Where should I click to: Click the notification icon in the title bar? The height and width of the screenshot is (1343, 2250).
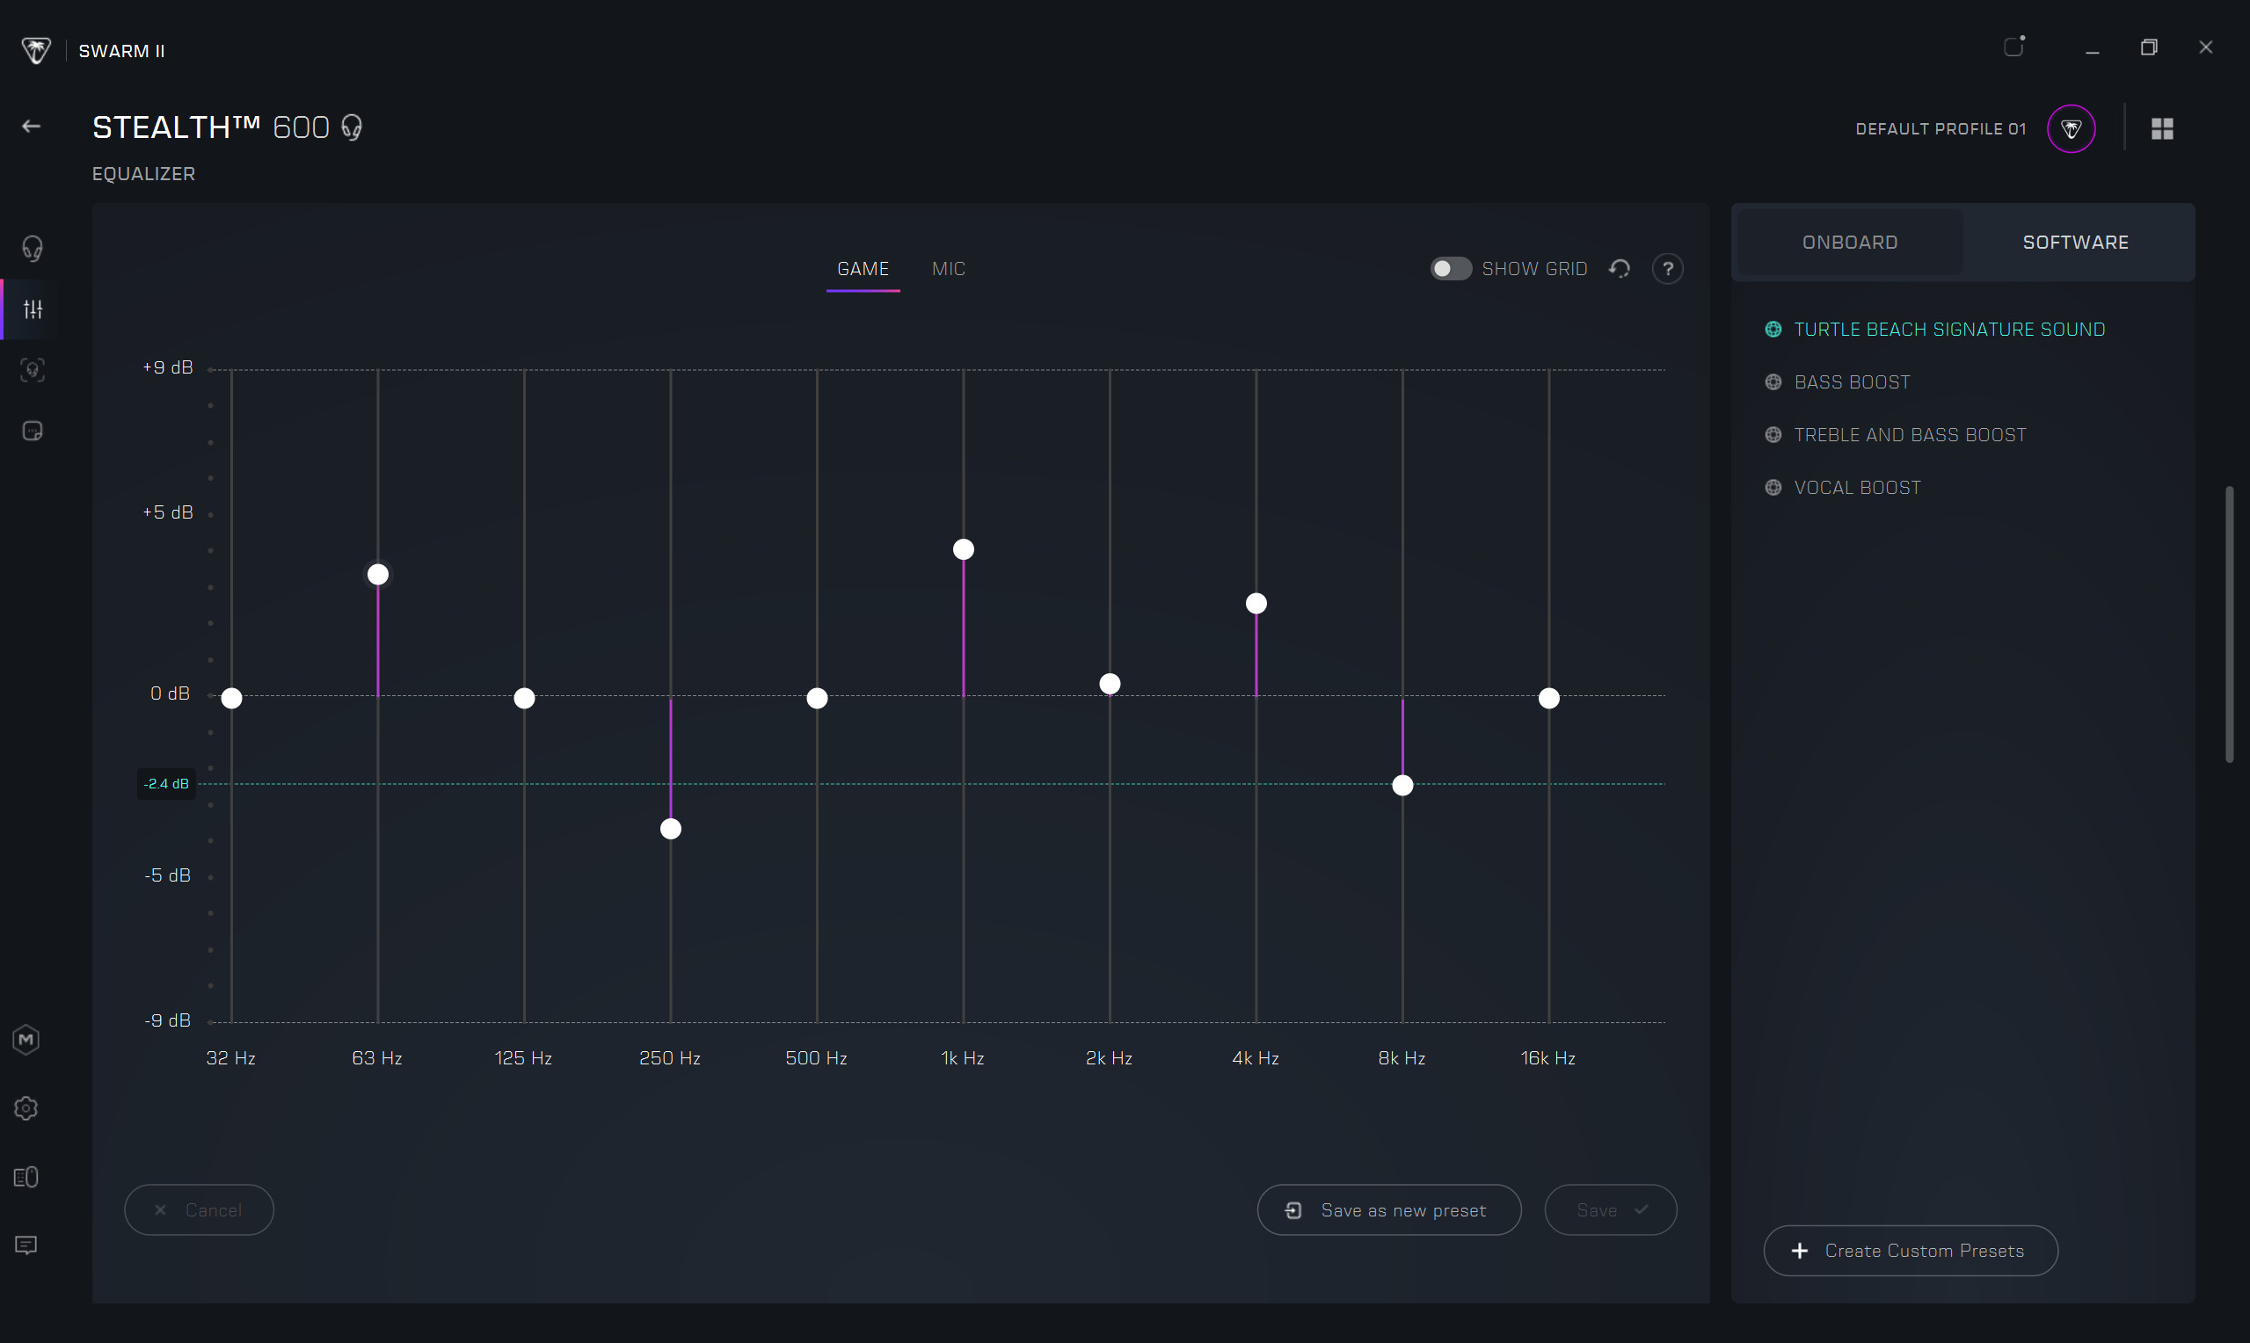[x=2013, y=47]
